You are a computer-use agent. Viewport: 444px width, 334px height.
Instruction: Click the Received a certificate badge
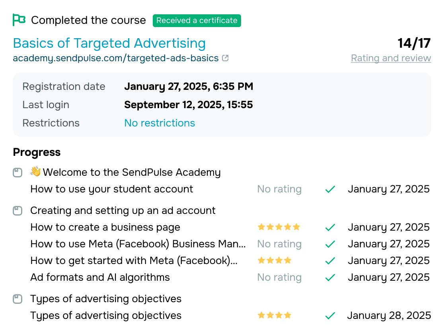point(197,20)
